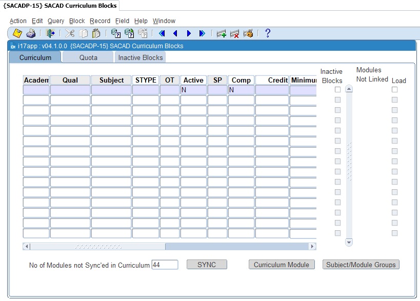The image size is (420, 301).
Task: Tick the second row Inactive Blocks checkbox
Action: [337, 100]
